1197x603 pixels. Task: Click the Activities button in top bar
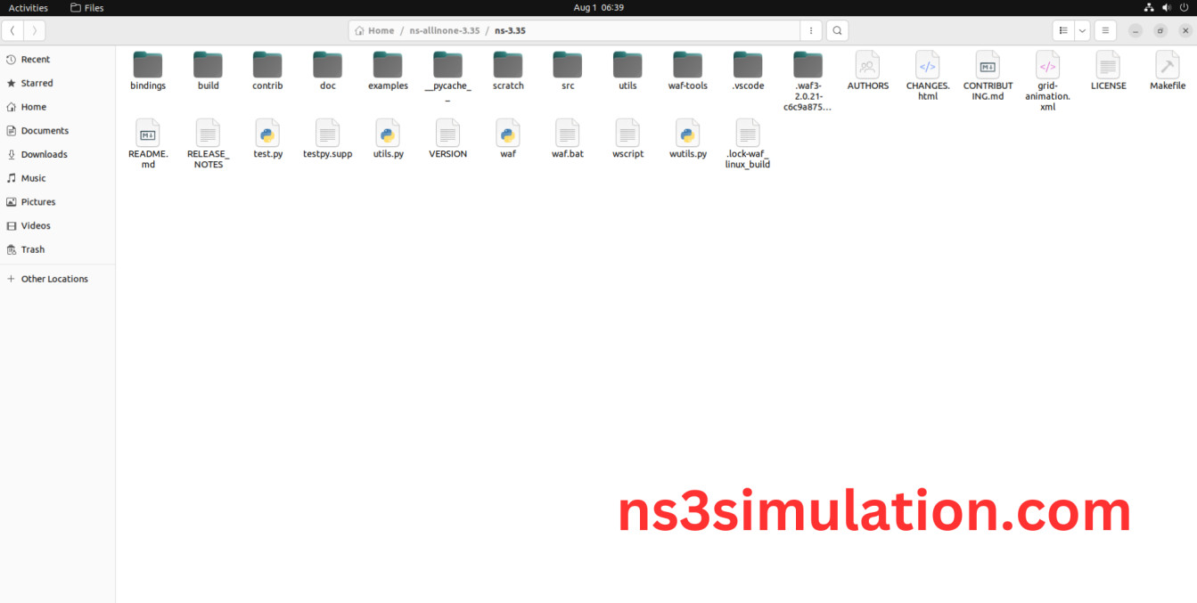(29, 8)
